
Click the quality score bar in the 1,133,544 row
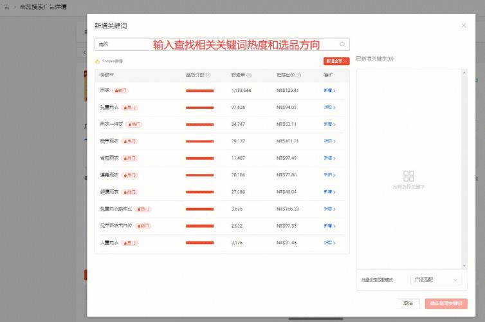coord(200,91)
